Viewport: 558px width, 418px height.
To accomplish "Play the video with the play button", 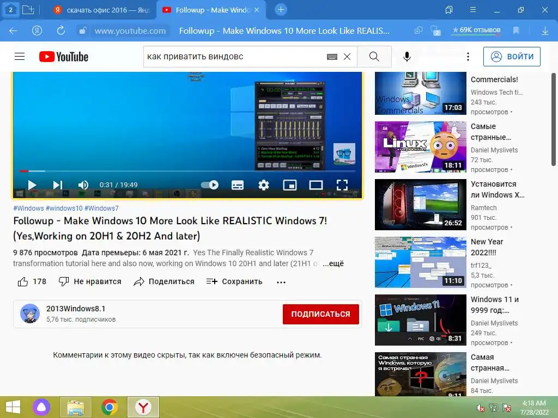I will pyautogui.click(x=32, y=185).
